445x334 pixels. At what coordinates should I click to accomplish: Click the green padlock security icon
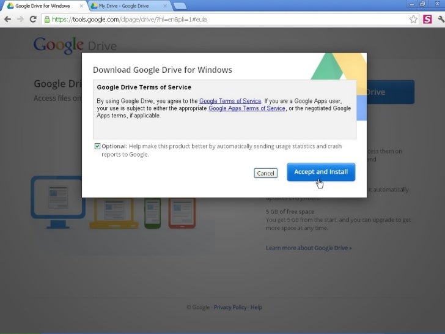click(47, 20)
